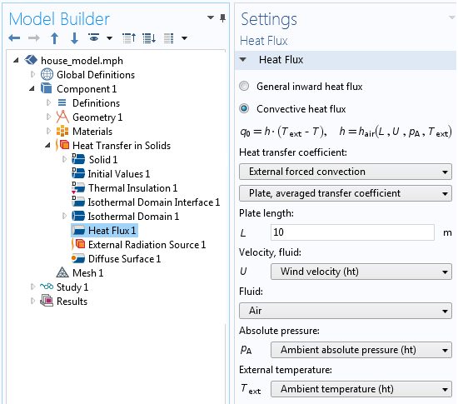Click the Results icon

point(47,301)
